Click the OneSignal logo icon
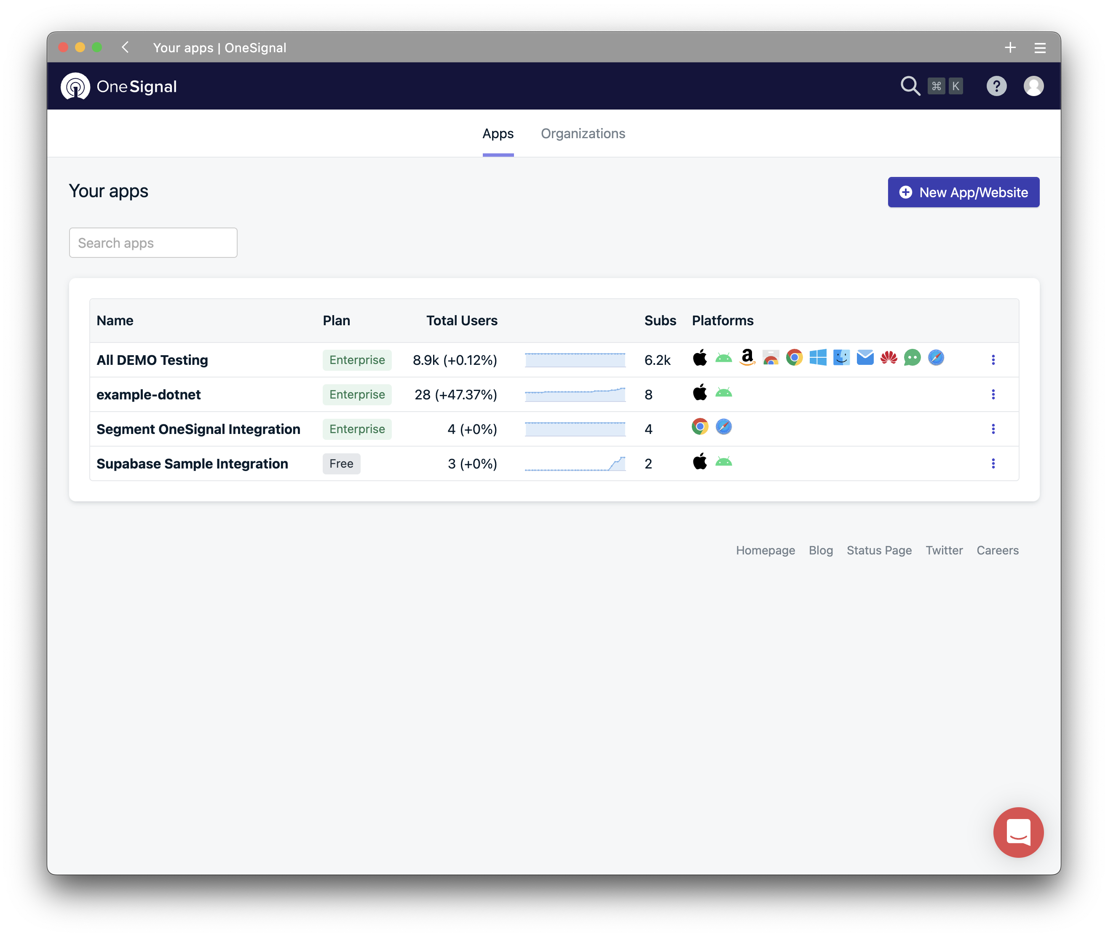The image size is (1108, 937). click(75, 86)
